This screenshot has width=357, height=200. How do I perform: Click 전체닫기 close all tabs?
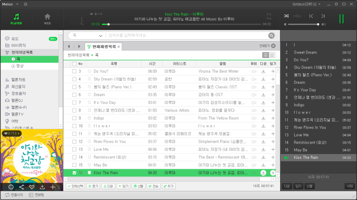[267, 46]
